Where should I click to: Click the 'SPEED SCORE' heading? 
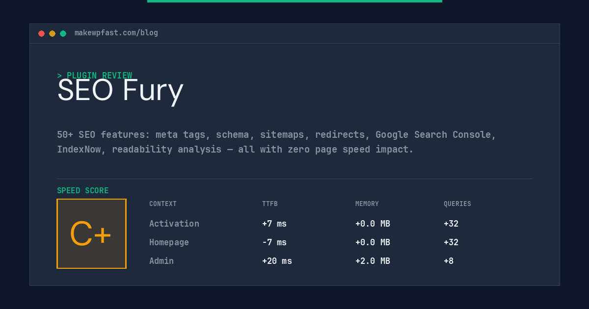click(x=83, y=191)
